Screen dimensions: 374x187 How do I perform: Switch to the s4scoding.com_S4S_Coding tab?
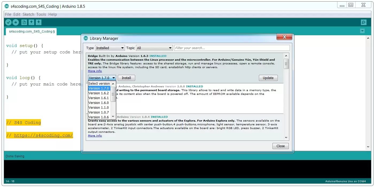coord(31,31)
